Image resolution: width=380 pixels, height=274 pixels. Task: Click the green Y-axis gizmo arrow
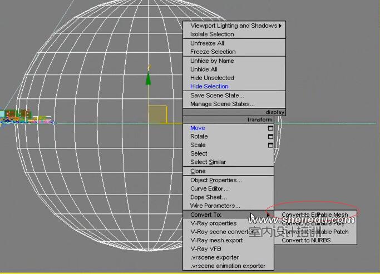tap(148, 79)
